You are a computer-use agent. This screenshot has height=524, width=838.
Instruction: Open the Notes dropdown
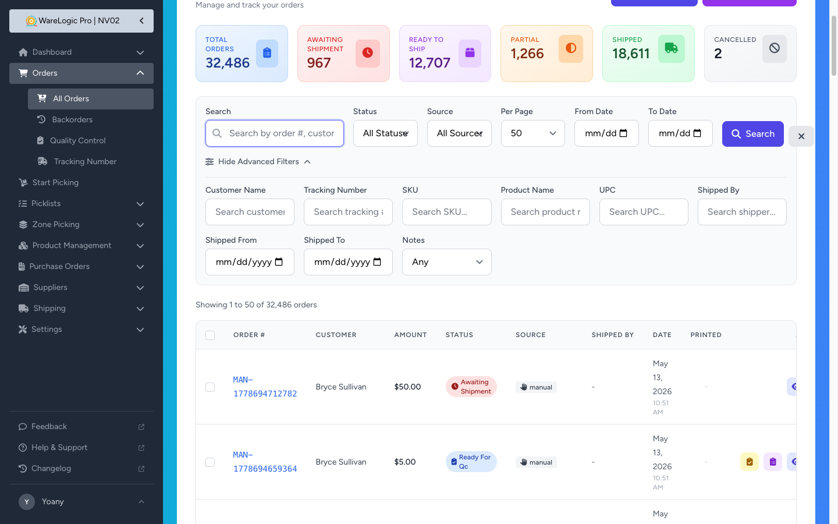pyautogui.click(x=447, y=262)
